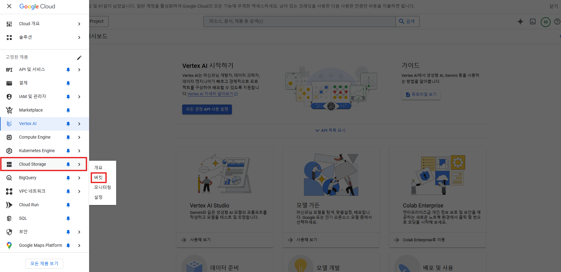Image resolution: width=561 pixels, height=272 pixels.
Task: Click the SQL stack icon
Action: click(9, 218)
